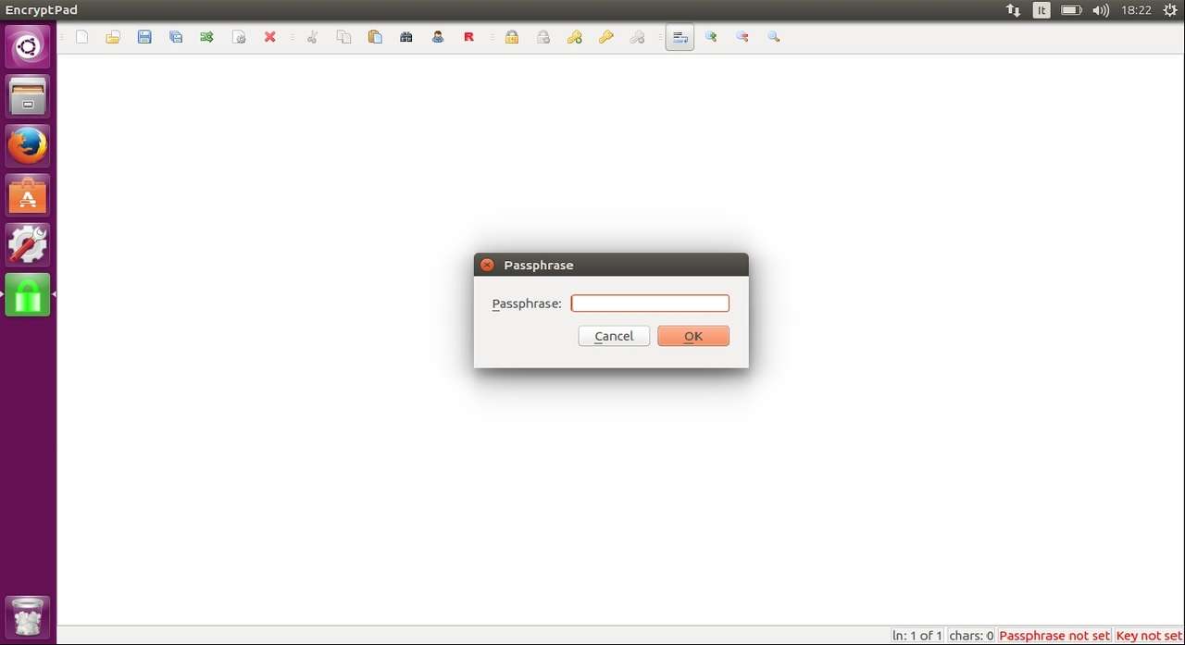
Task: Toggle the red R read-only icon
Action: (469, 37)
